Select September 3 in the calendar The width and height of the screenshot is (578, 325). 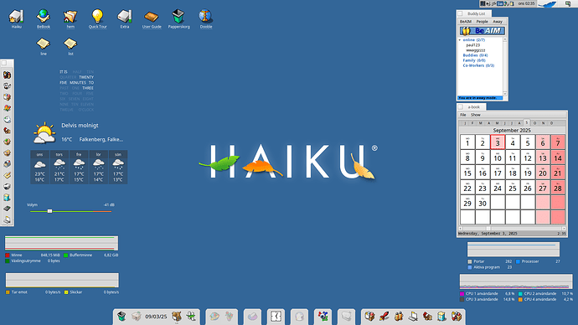coord(498,142)
